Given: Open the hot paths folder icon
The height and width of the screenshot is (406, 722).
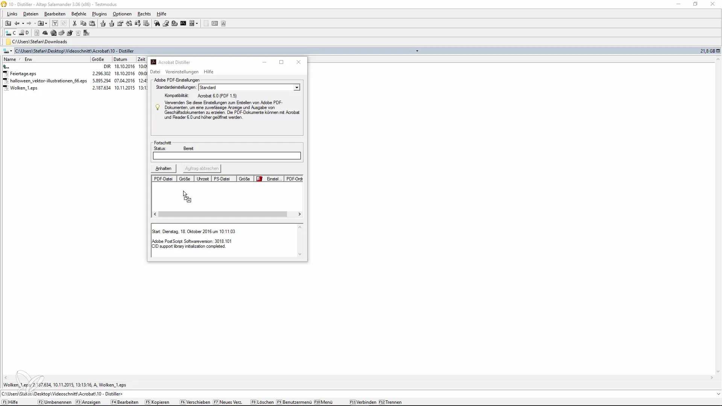Looking at the screenshot, I should [41, 23].
